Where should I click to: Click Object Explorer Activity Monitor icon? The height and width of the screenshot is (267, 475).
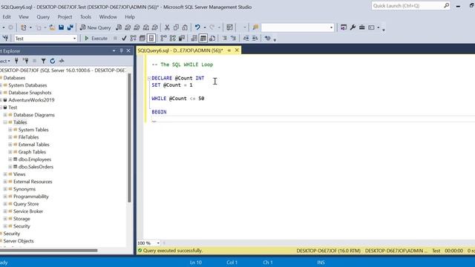pyautogui.click(x=62, y=61)
